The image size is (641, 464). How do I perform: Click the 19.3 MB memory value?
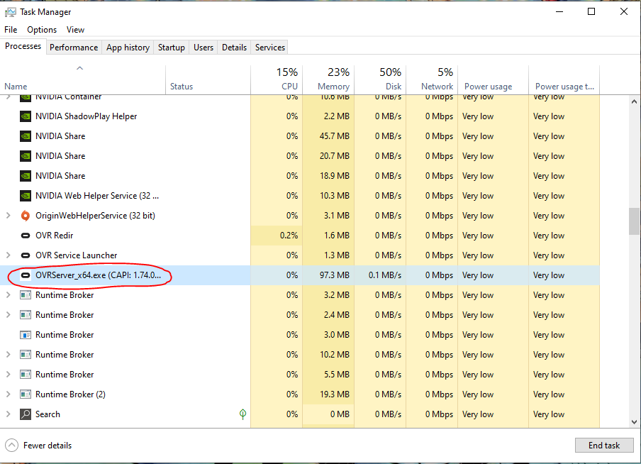335,394
